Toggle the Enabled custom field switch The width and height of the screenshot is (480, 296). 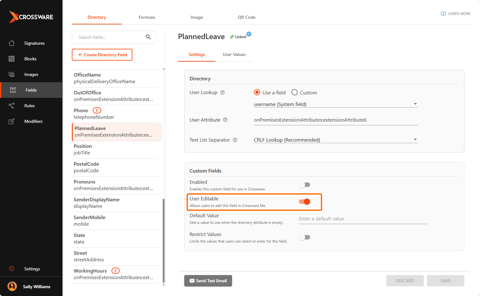pyautogui.click(x=304, y=185)
